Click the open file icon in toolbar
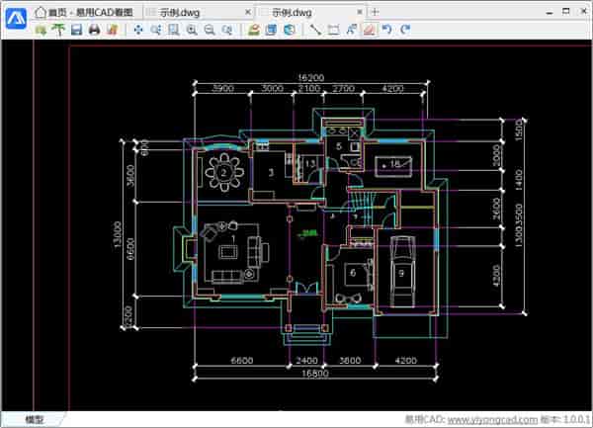 coord(41,31)
